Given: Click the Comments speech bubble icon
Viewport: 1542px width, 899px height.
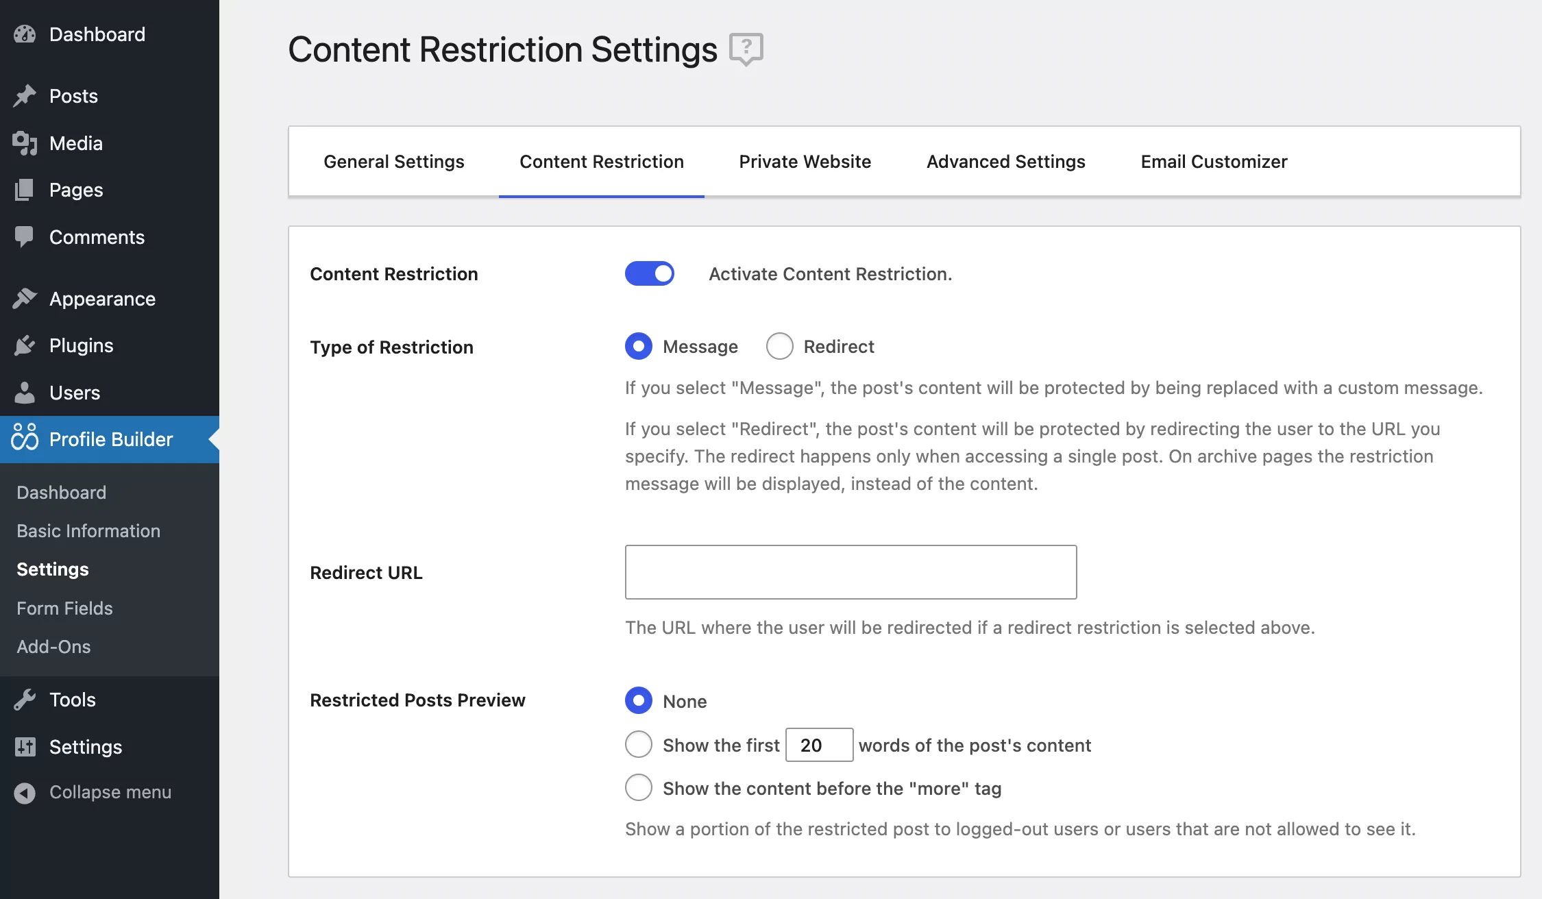Looking at the screenshot, I should [25, 237].
